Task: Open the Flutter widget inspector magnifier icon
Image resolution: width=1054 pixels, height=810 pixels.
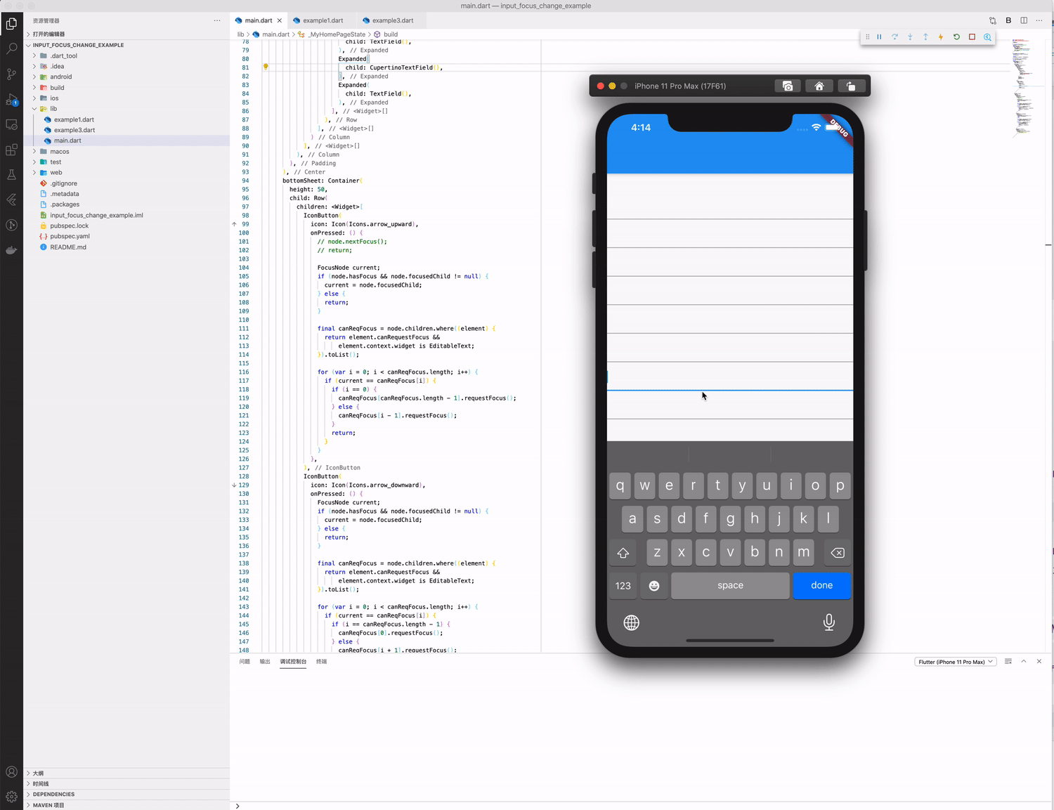Action: coord(988,37)
